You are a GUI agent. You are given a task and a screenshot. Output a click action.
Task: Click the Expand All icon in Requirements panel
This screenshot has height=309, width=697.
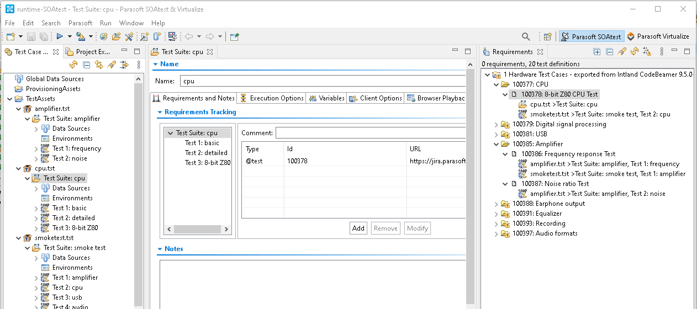[597, 51]
